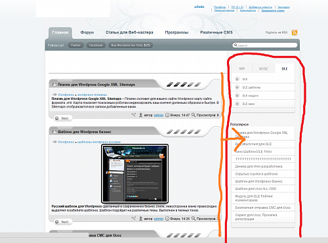Click the Twitter follow button
The image size is (328, 243).
click(x=75, y=45)
